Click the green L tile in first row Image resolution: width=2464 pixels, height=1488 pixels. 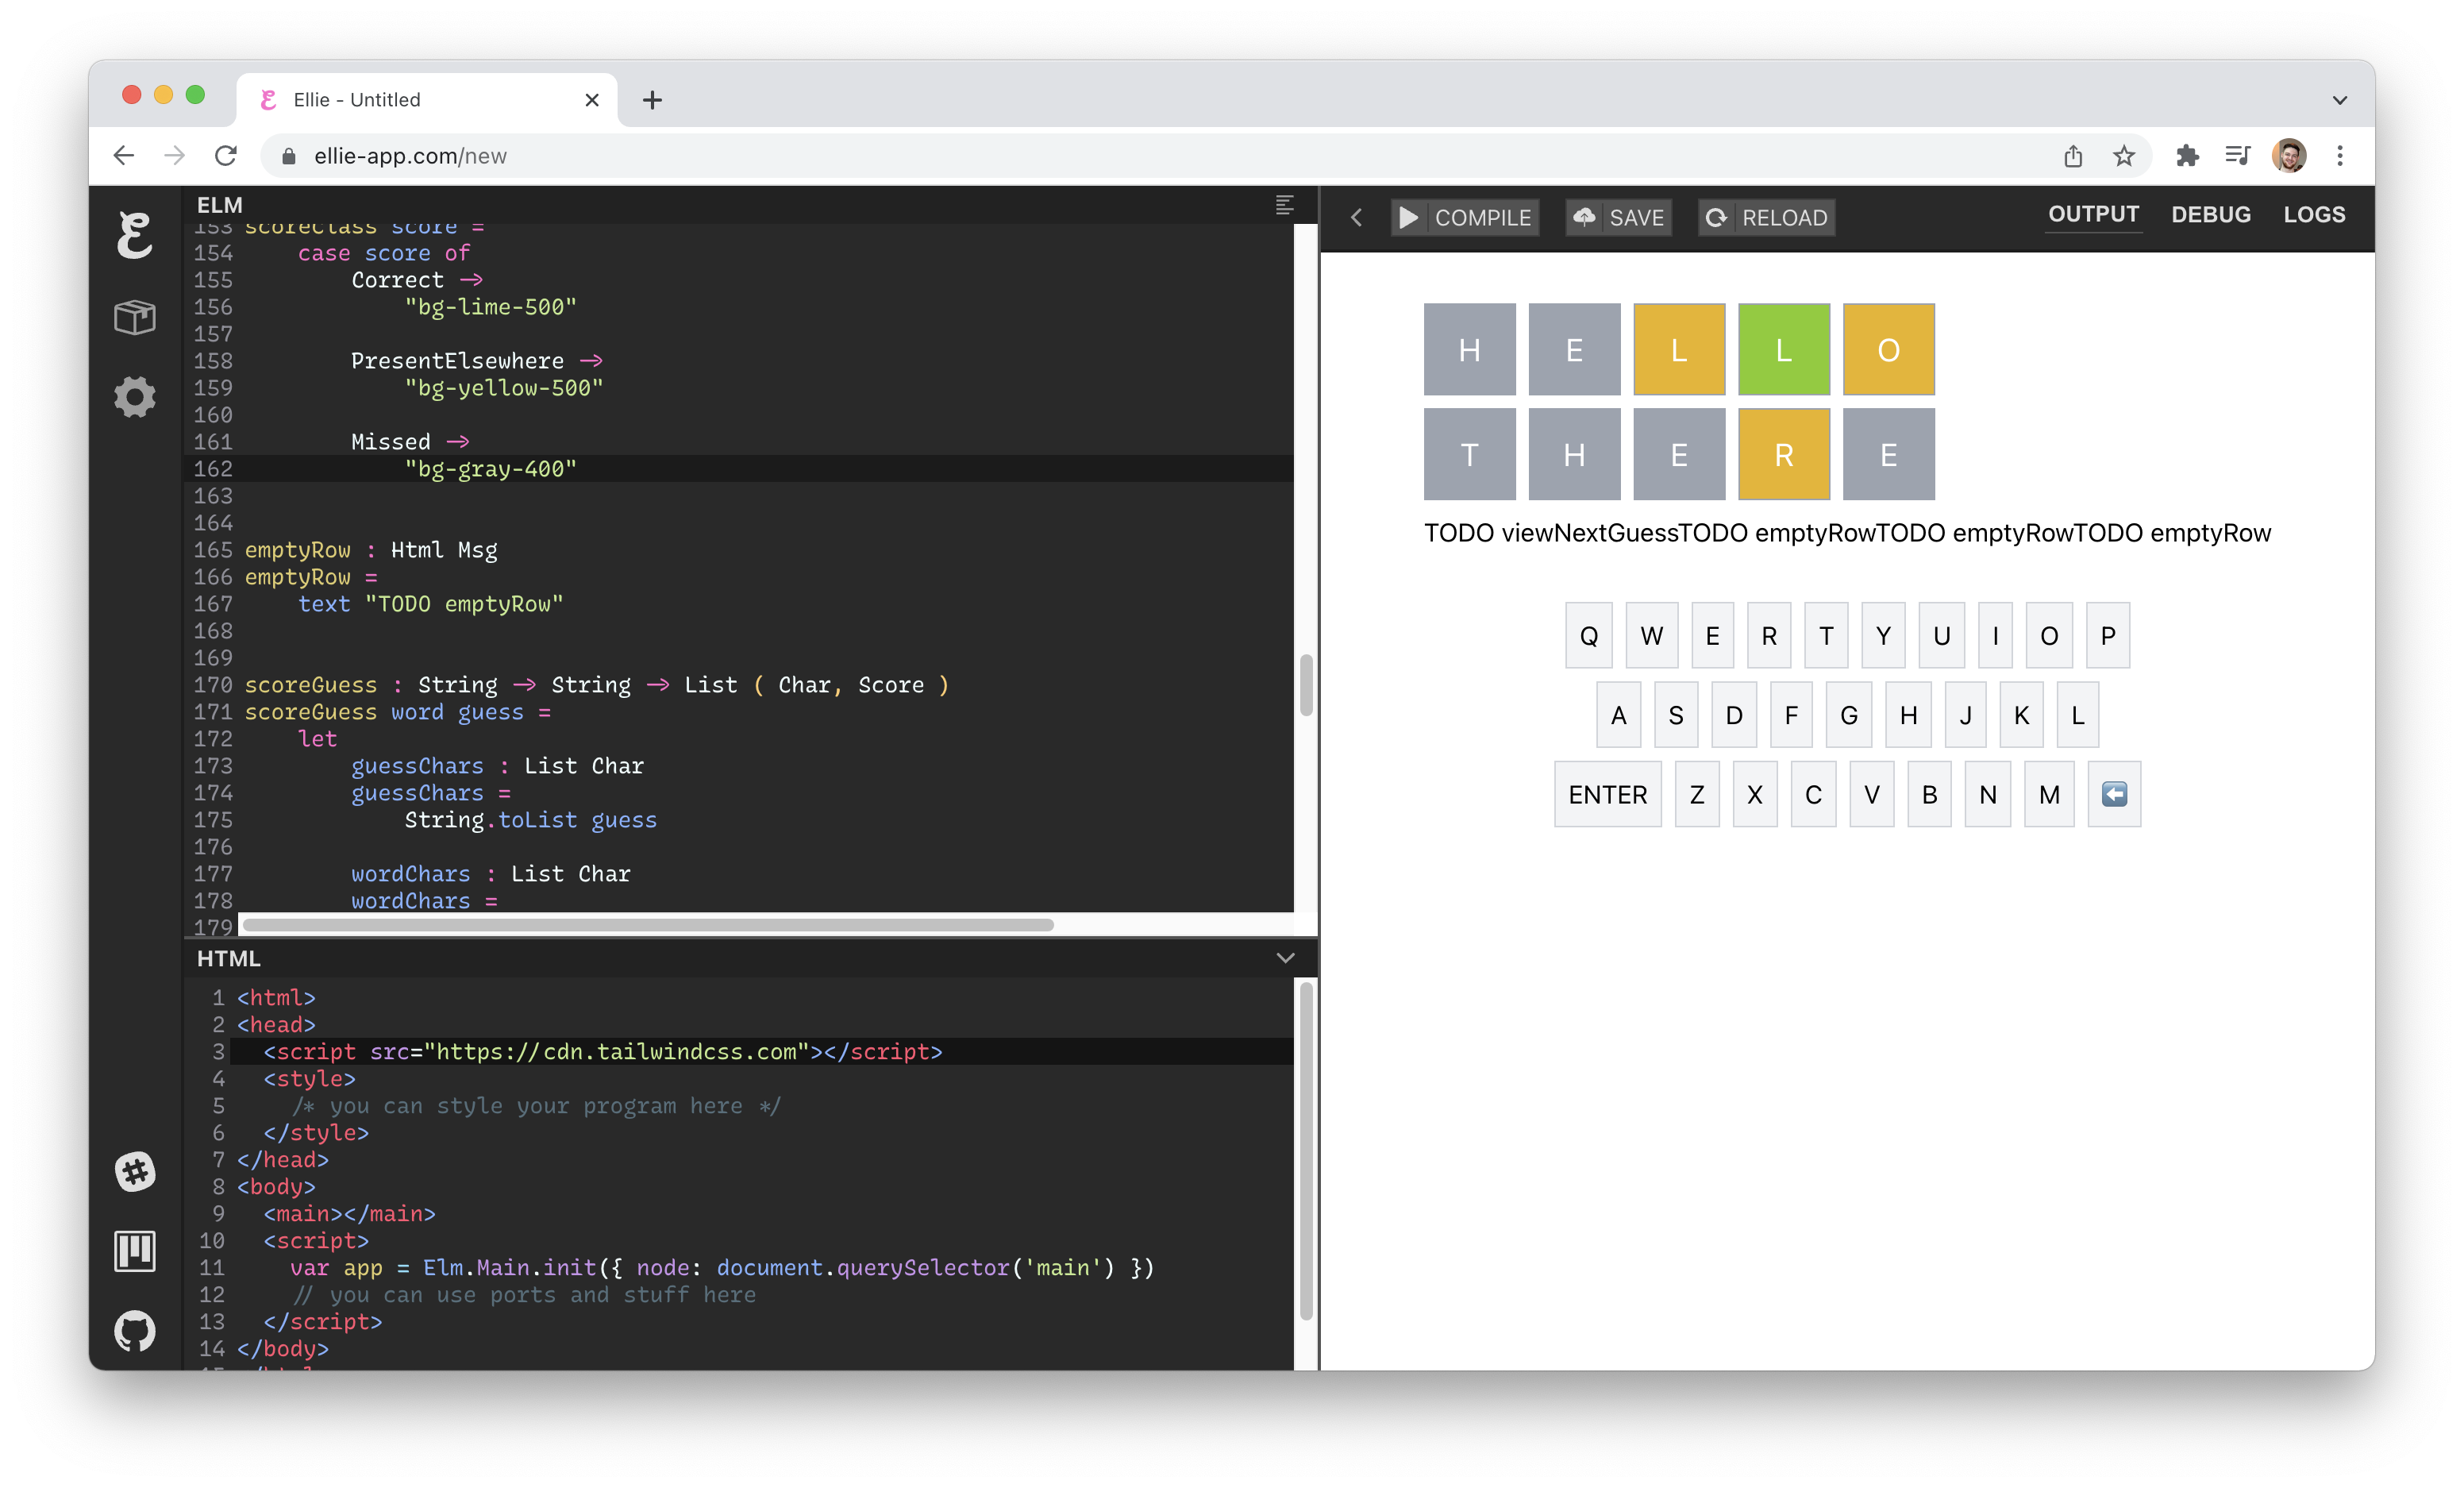pyautogui.click(x=1783, y=349)
